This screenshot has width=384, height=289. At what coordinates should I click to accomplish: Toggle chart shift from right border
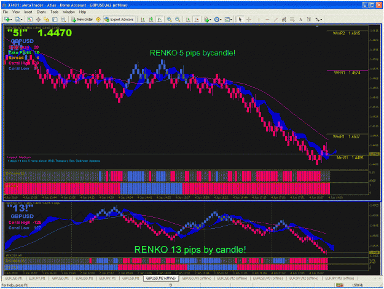coord(197,19)
